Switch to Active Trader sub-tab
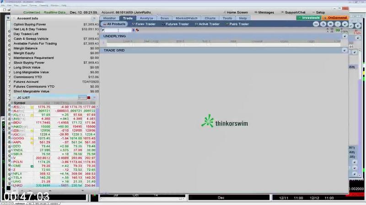The height and width of the screenshot is (205, 366). tap(207, 24)
